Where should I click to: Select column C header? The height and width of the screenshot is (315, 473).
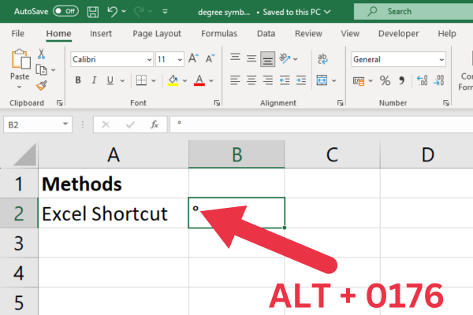point(332,155)
